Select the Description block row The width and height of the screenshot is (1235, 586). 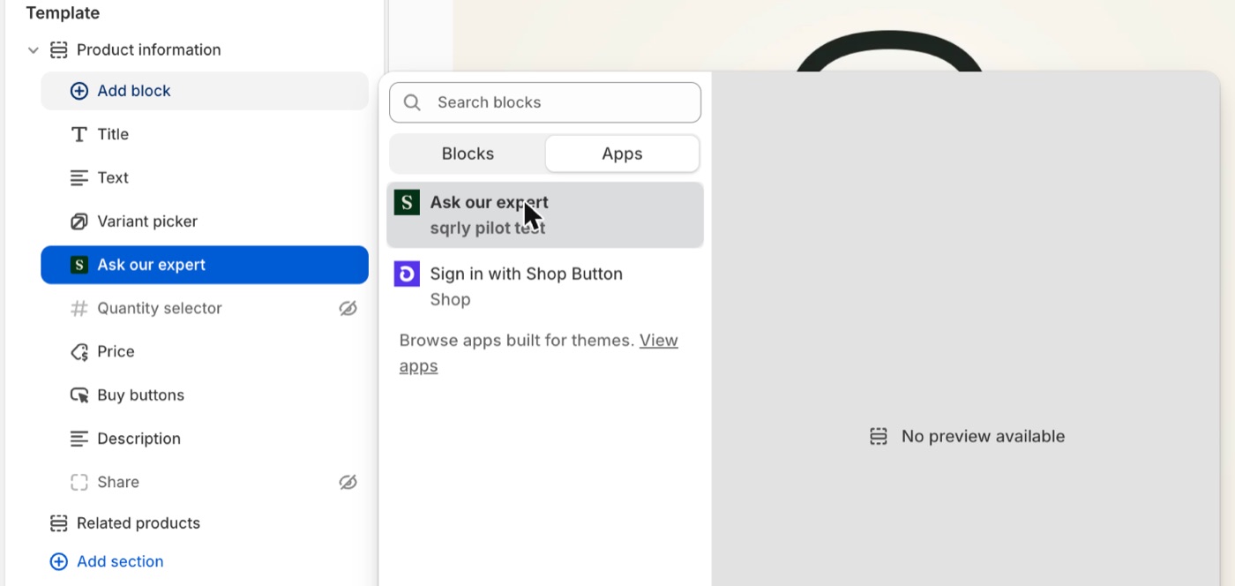[205, 439]
